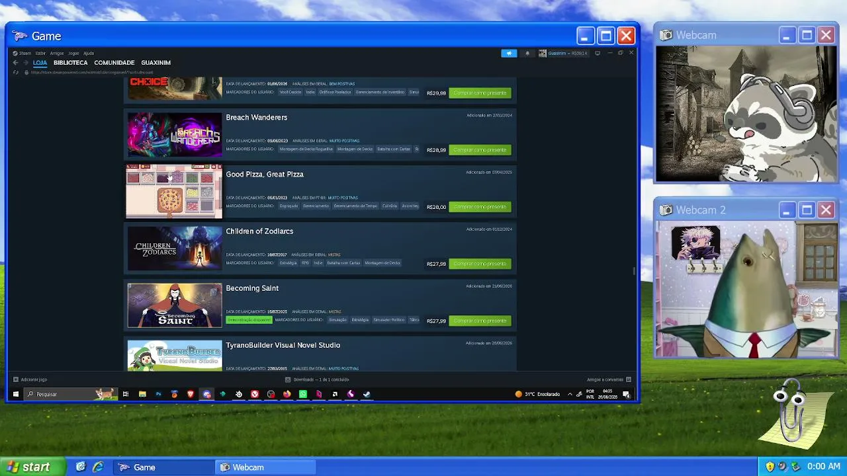The image size is (847, 476).
Task: Open Firefox from inner taskbar
Action: coord(287,394)
